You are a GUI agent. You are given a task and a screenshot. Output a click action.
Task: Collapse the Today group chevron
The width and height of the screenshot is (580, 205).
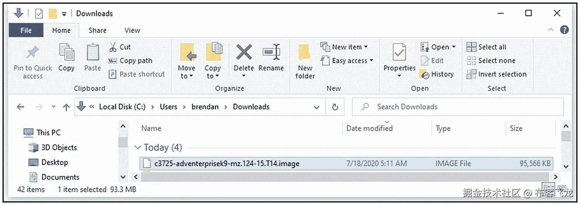point(137,148)
